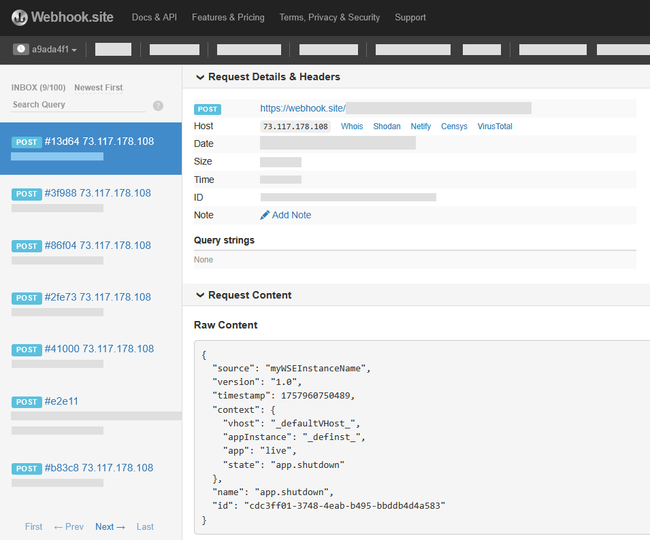Look up host on Shodan
Image resolution: width=650 pixels, height=540 pixels.
(387, 126)
